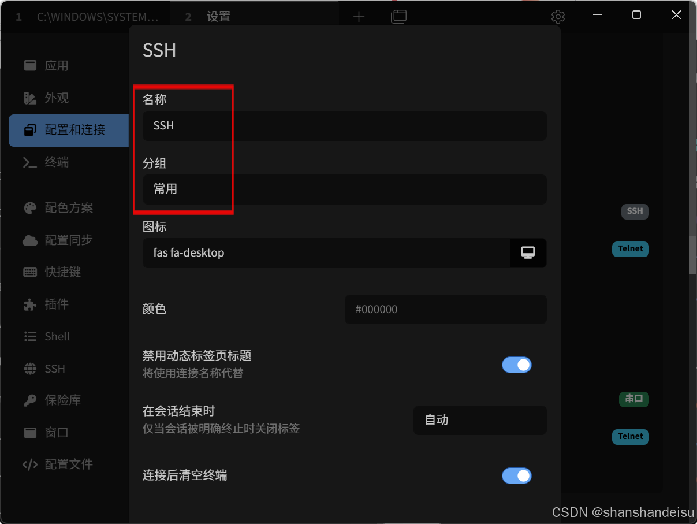
Task: Toggle 禁用动态标签页标题 switch off
Action: [517, 365]
